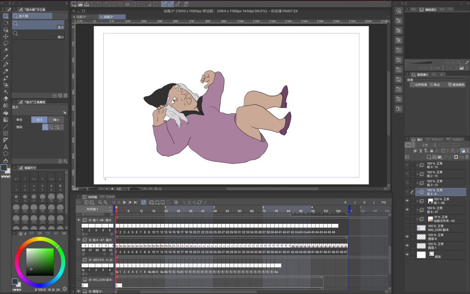Toggle visibility of the 纸张 paper layer
The height and width of the screenshot is (294, 470).
(x=407, y=255)
